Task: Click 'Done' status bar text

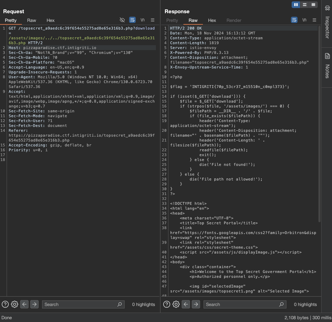Action: 7,317
